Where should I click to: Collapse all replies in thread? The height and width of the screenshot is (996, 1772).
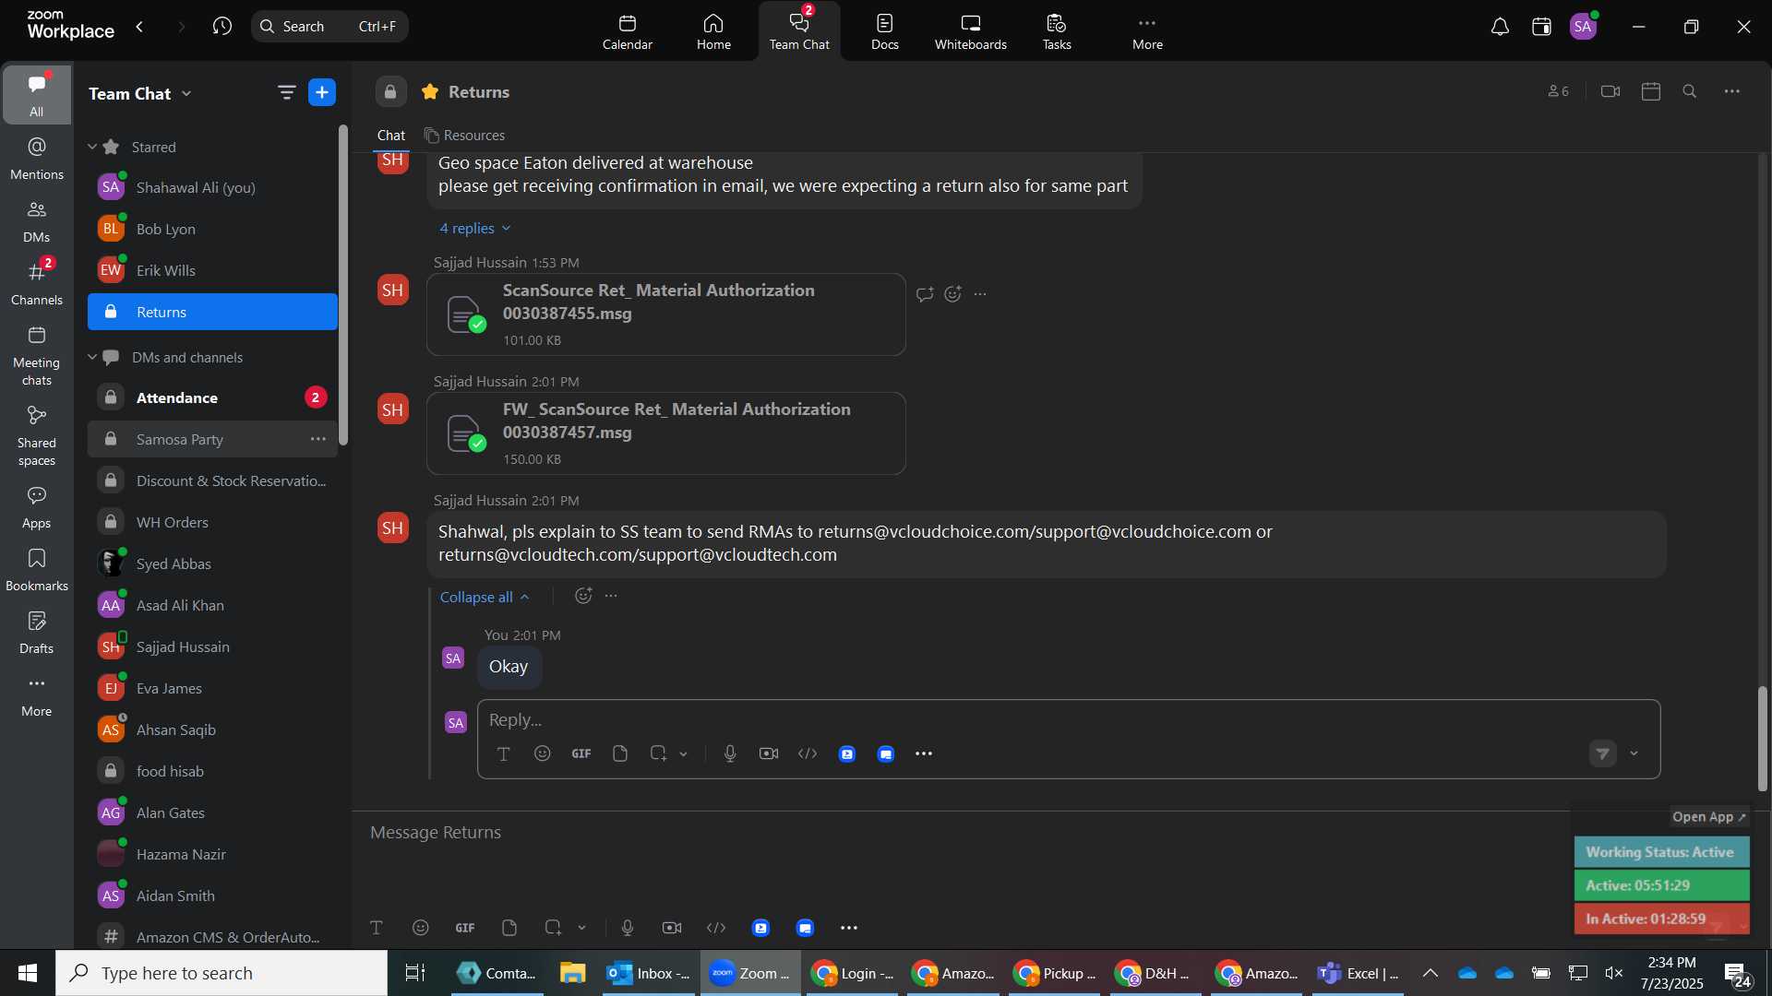tap(484, 597)
